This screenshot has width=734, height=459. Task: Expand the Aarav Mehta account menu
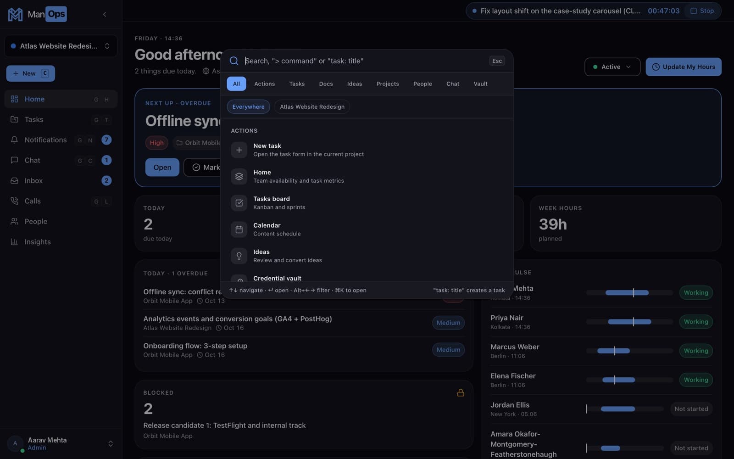click(x=61, y=443)
